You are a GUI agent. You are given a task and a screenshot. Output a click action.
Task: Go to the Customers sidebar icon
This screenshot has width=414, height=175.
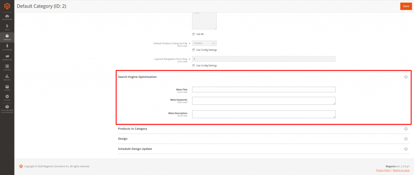click(x=7, y=47)
